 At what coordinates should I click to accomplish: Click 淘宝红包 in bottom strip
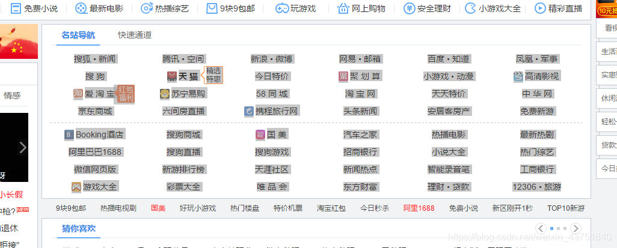click(331, 208)
